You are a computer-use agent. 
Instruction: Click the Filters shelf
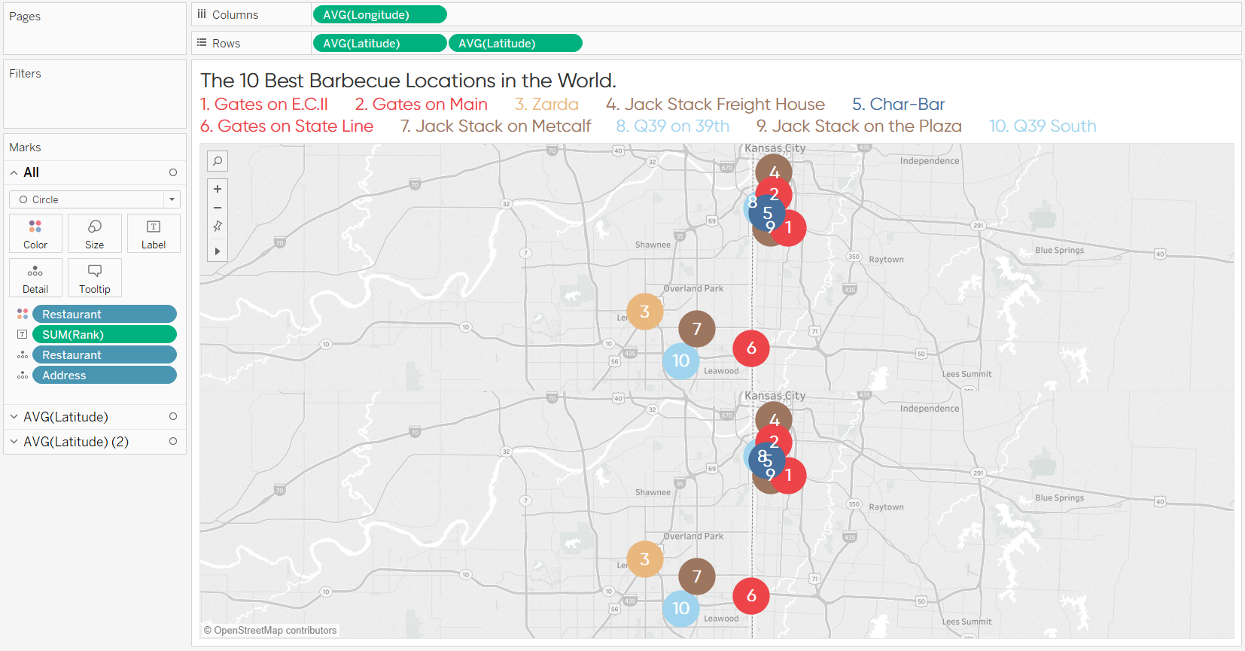pyautogui.click(x=95, y=94)
